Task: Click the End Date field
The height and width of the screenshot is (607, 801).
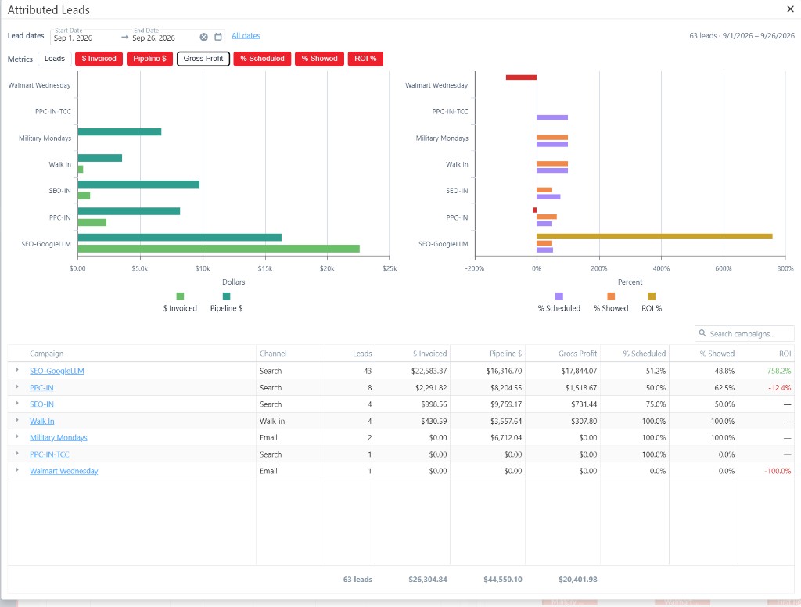Action: click(x=163, y=36)
